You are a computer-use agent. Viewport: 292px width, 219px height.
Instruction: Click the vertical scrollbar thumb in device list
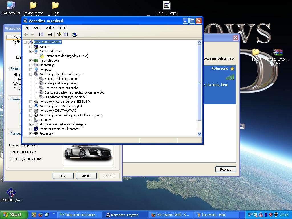coord(199,83)
